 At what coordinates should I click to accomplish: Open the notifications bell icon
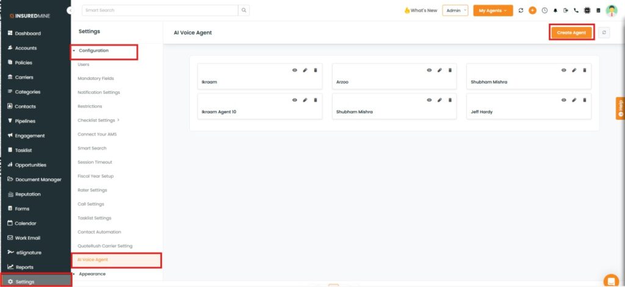[555, 10]
